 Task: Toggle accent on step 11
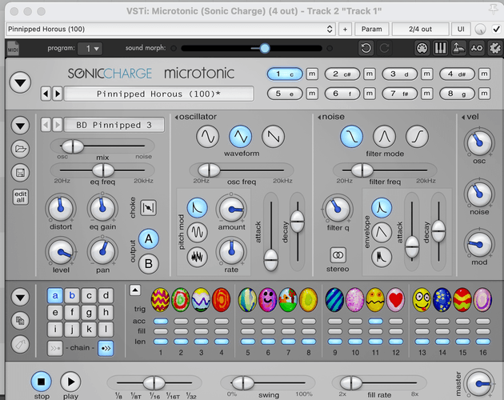375,321
